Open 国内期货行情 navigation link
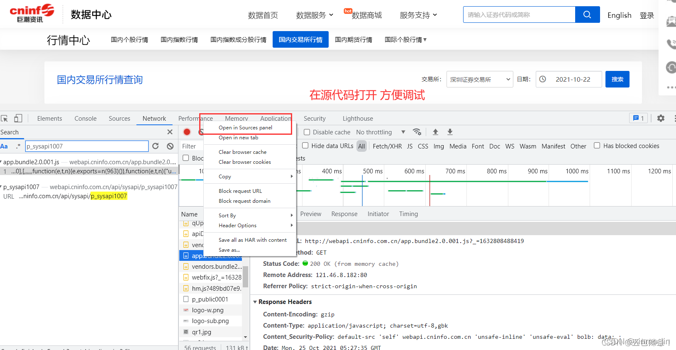The image size is (676, 350). (x=354, y=39)
